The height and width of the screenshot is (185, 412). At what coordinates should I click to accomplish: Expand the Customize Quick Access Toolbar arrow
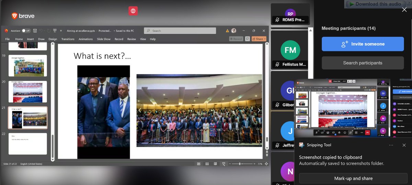pos(61,31)
